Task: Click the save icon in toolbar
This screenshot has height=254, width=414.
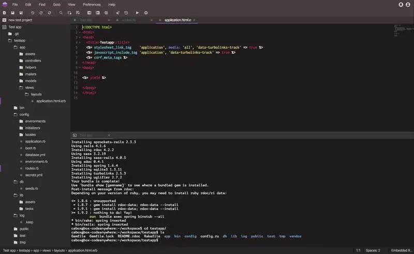Action: 12,12
